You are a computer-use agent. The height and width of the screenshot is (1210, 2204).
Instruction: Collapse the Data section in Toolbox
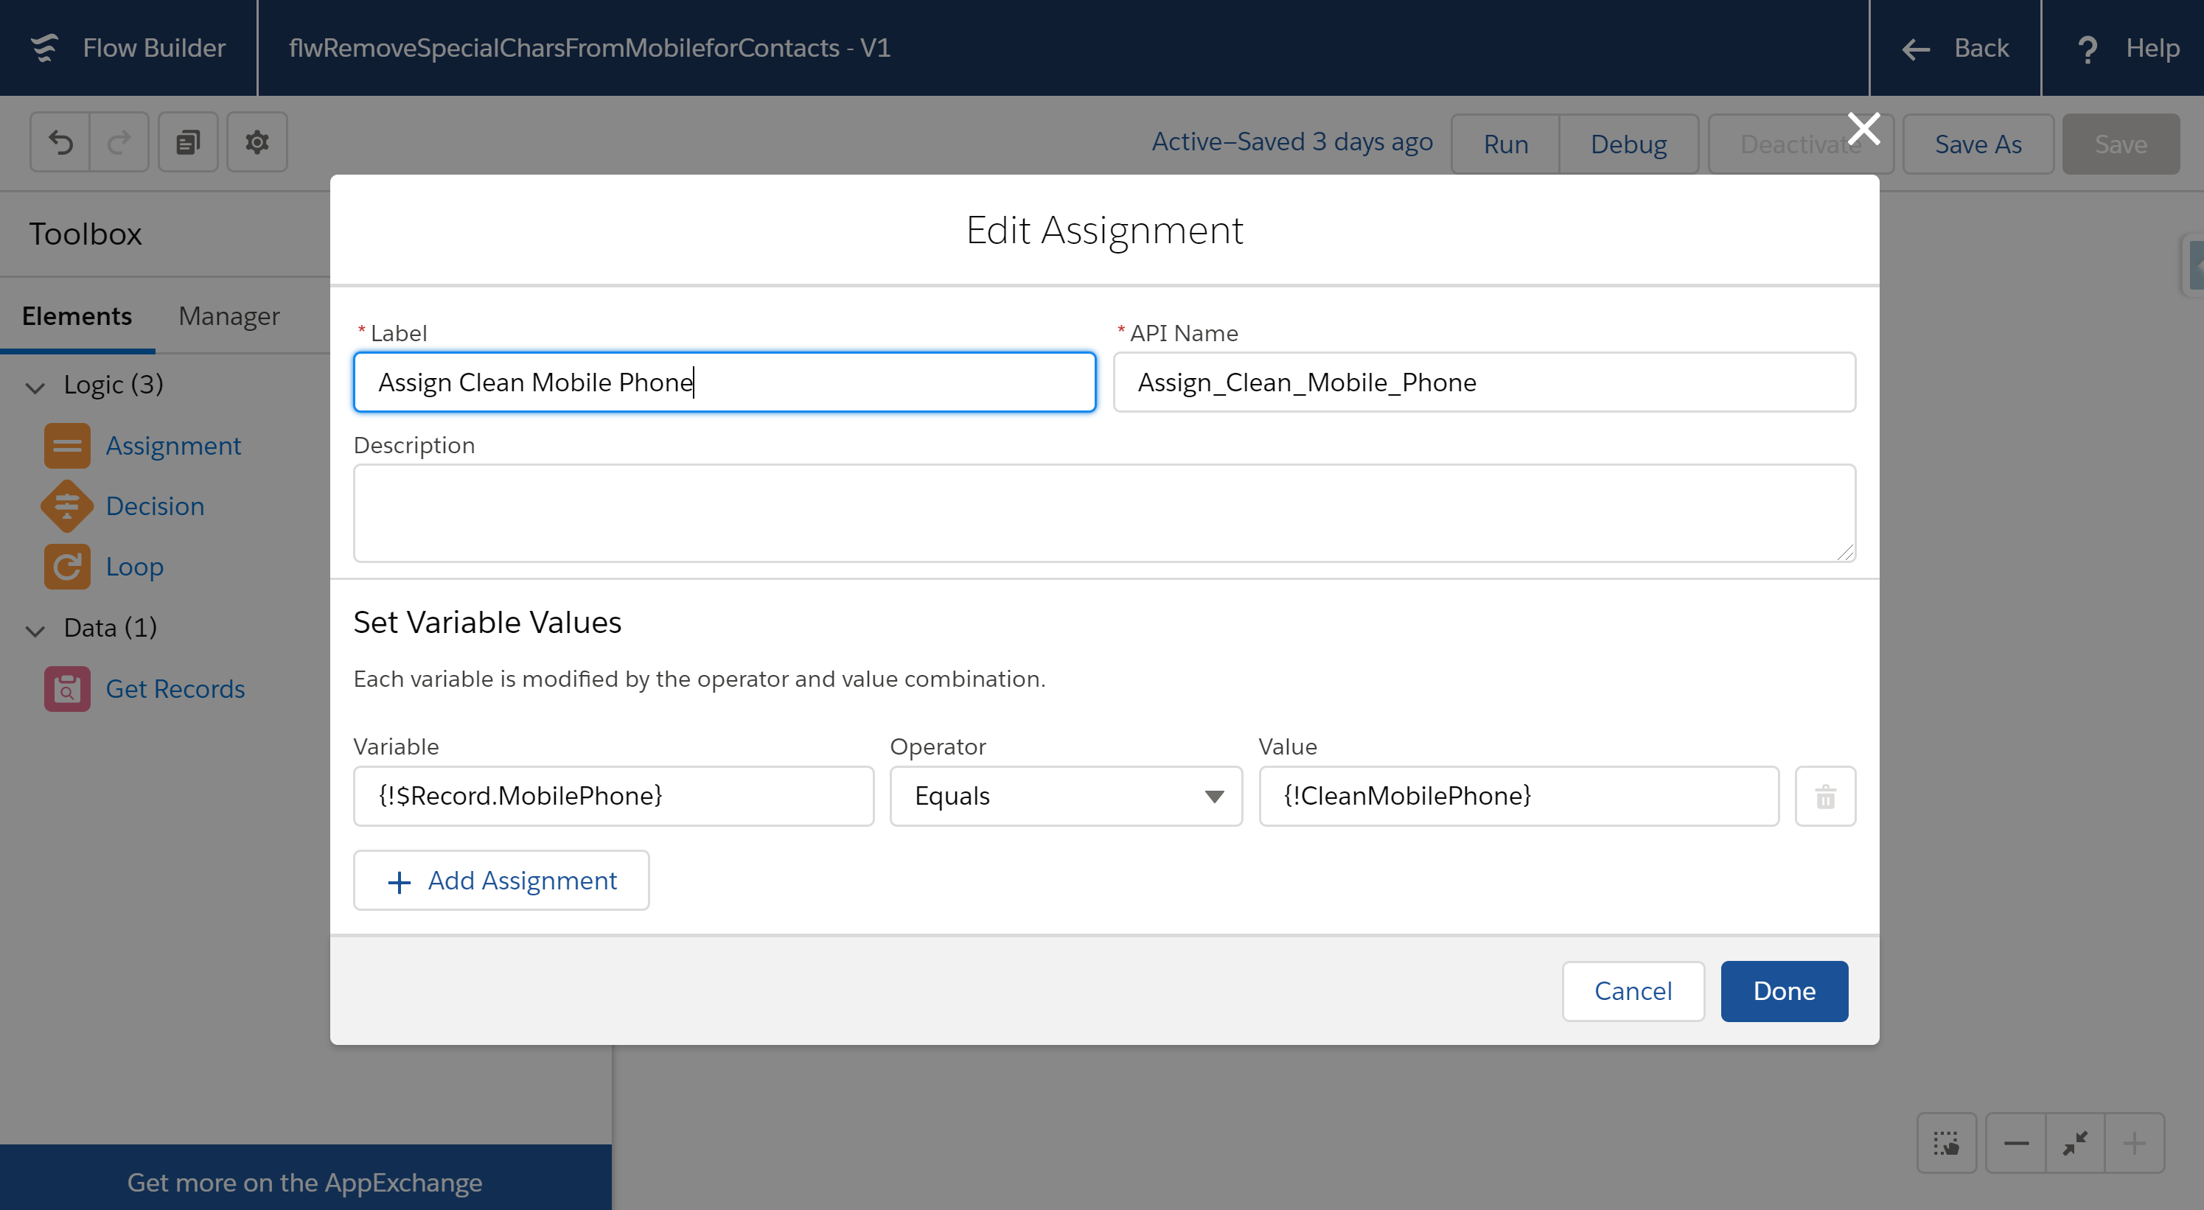tap(35, 630)
